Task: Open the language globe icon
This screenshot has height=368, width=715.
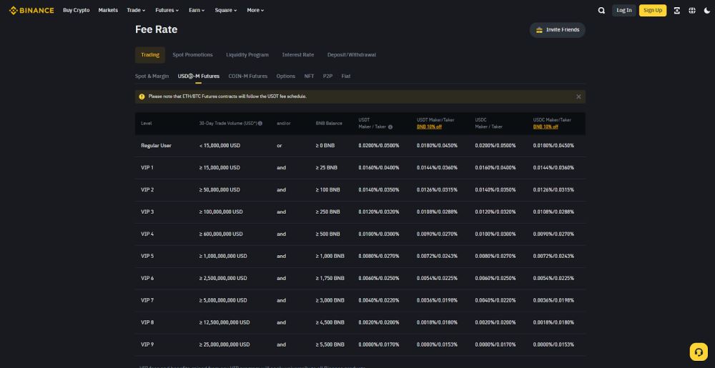Action: (691, 10)
